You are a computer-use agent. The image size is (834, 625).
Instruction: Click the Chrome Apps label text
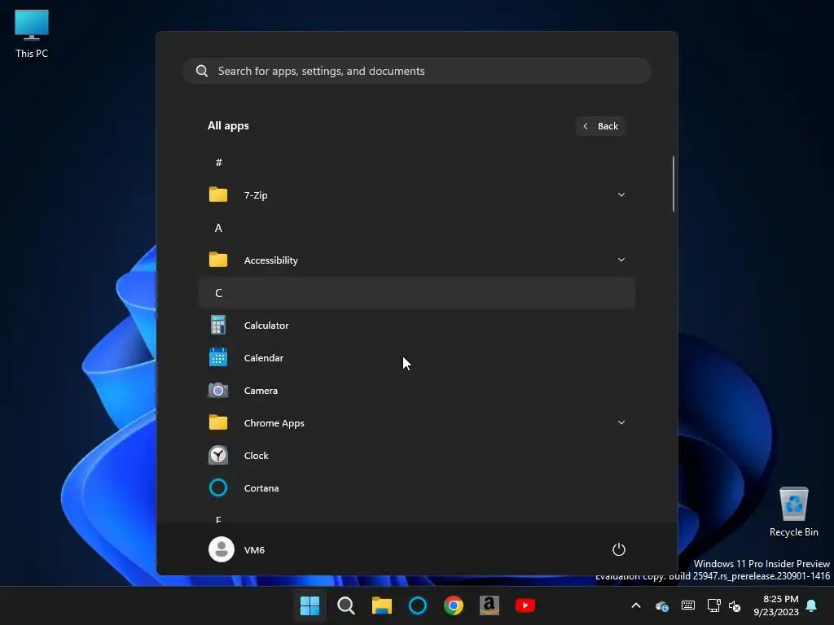pos(274,423)
